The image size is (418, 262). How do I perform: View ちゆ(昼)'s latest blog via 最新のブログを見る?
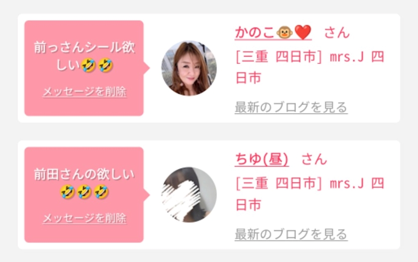tap(291, 234)
